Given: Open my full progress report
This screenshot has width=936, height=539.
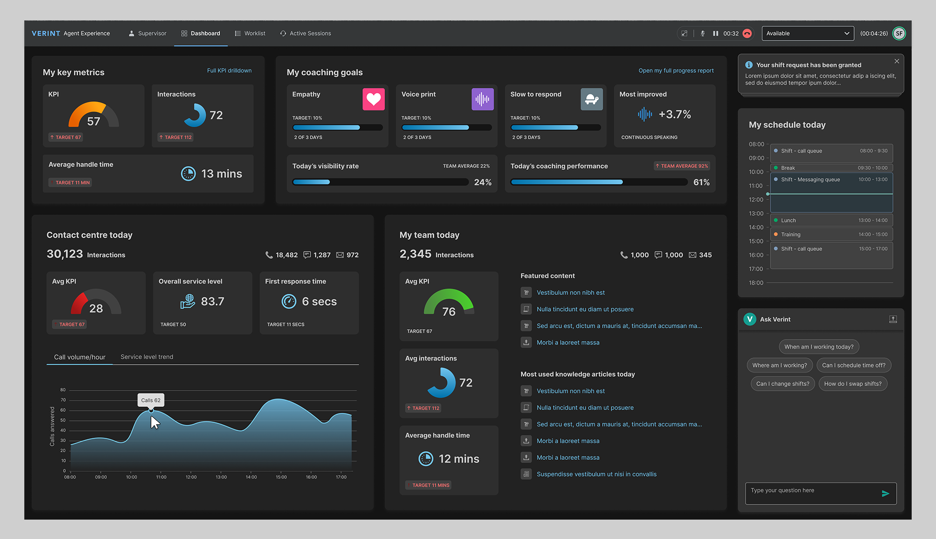Looking at the screenshot, I should click(x=676, y=71).
